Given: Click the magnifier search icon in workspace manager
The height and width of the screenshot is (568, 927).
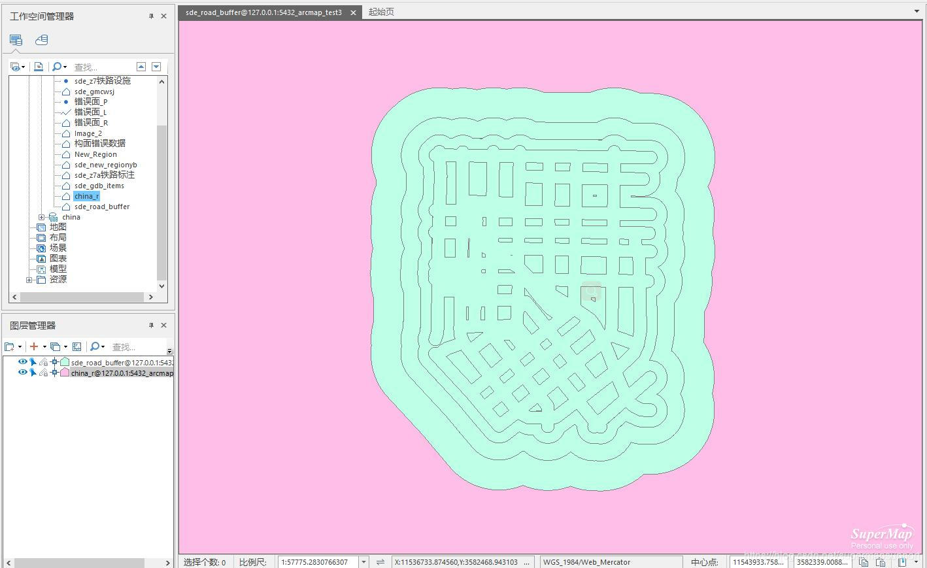Looking at the screenshot, I should [57, 67].
